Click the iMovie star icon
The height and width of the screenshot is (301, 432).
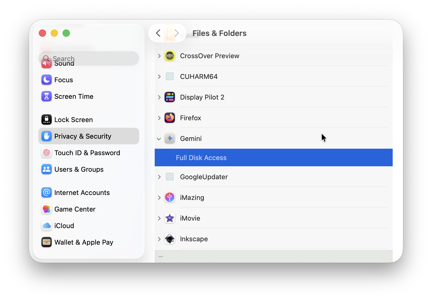click(x=170, y=218)
